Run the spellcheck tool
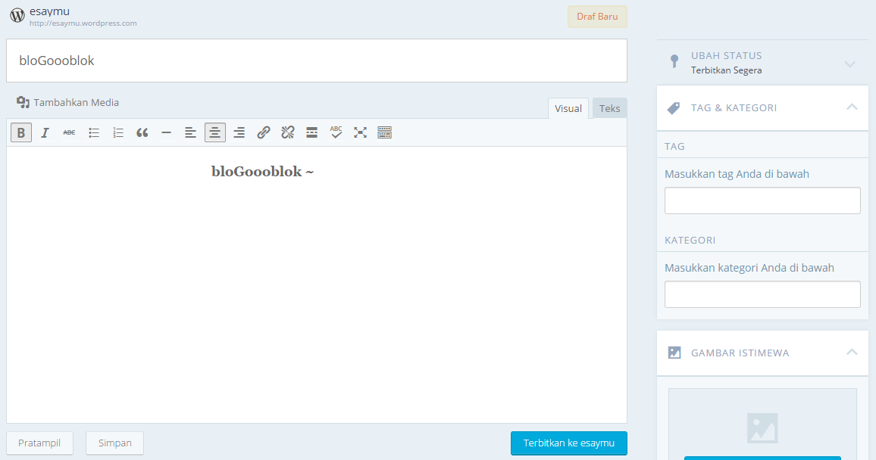The image size is (876, 460). (336, 132)
